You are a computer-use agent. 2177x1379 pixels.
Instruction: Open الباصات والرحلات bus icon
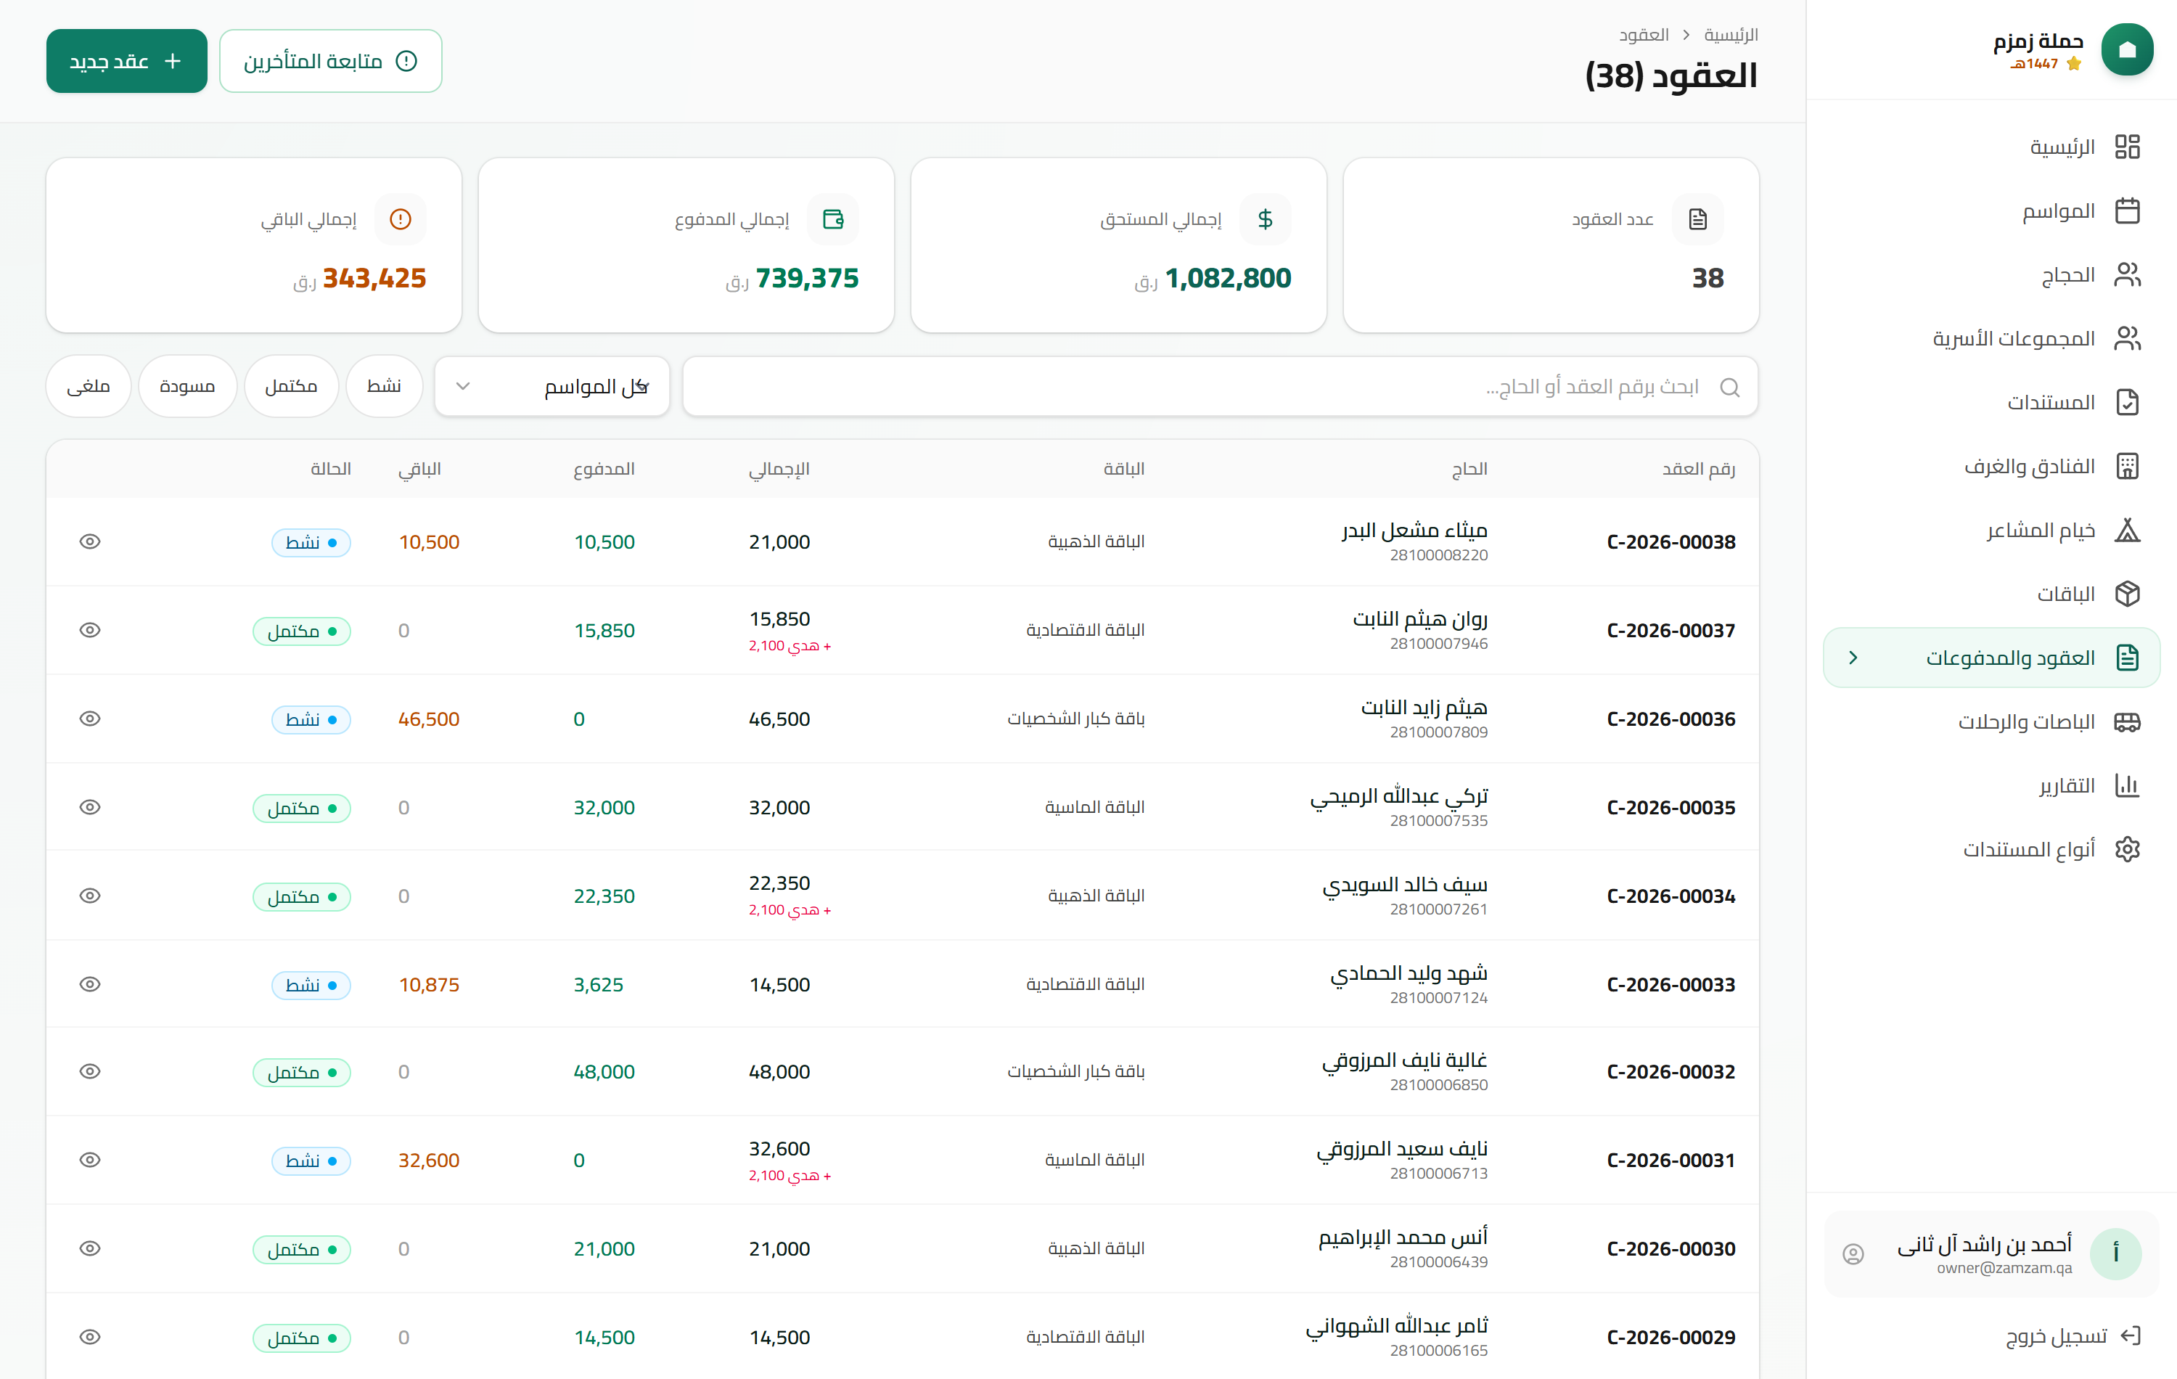pyautogui.click(x=2127, y=721)
